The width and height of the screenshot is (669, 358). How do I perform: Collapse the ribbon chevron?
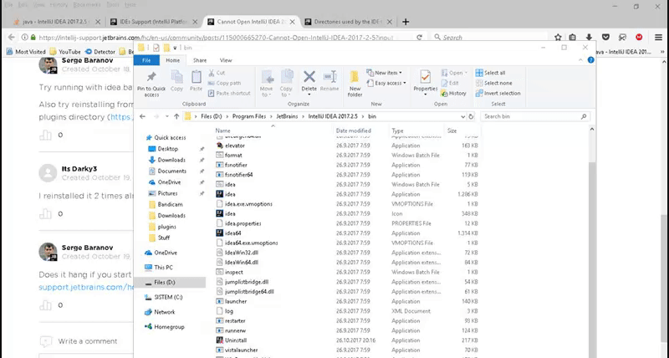[x=580, y=60]
